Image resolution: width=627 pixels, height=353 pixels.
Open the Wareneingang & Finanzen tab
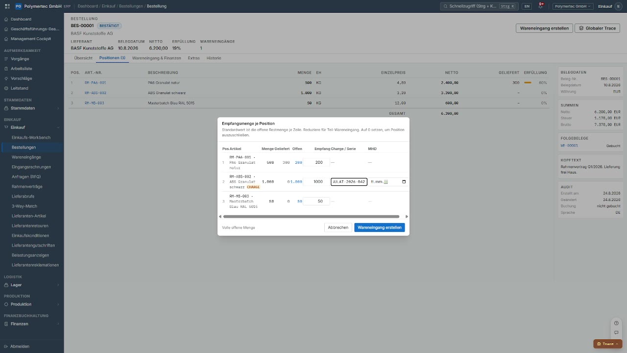click(156, 58)
